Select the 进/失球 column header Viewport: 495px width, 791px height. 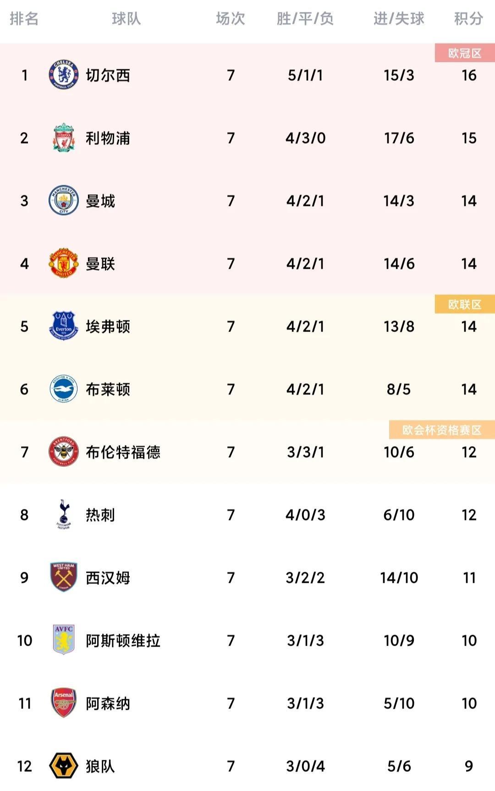tap(399, 19)
